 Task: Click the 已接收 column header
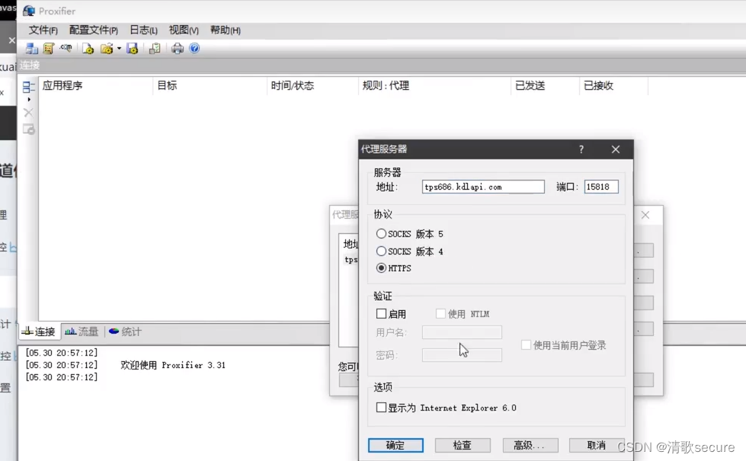(613, 85)
